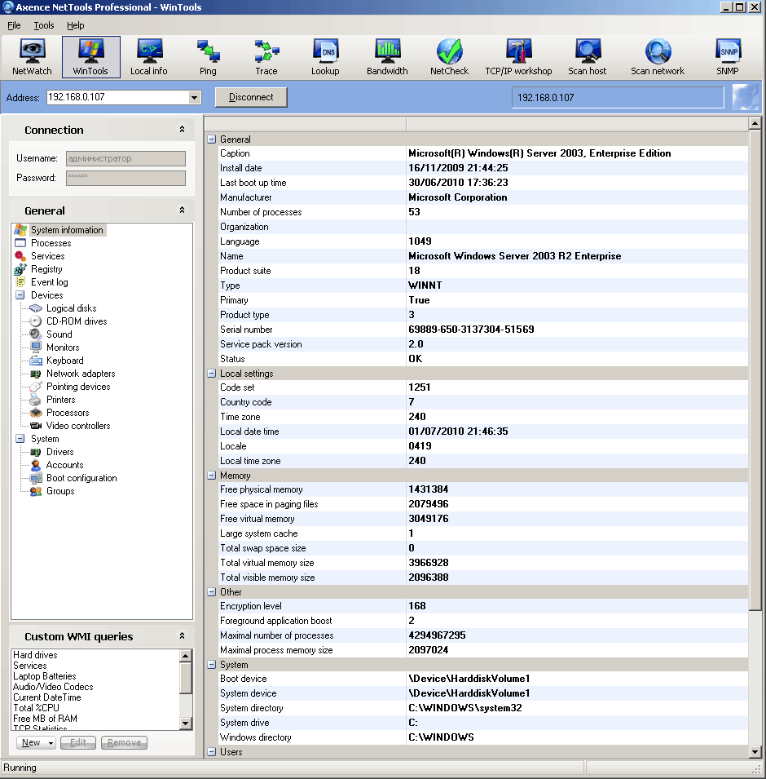Screen dimensions: 766x779
Task: Select Monitors under Devices
Action: click(63, 347)
